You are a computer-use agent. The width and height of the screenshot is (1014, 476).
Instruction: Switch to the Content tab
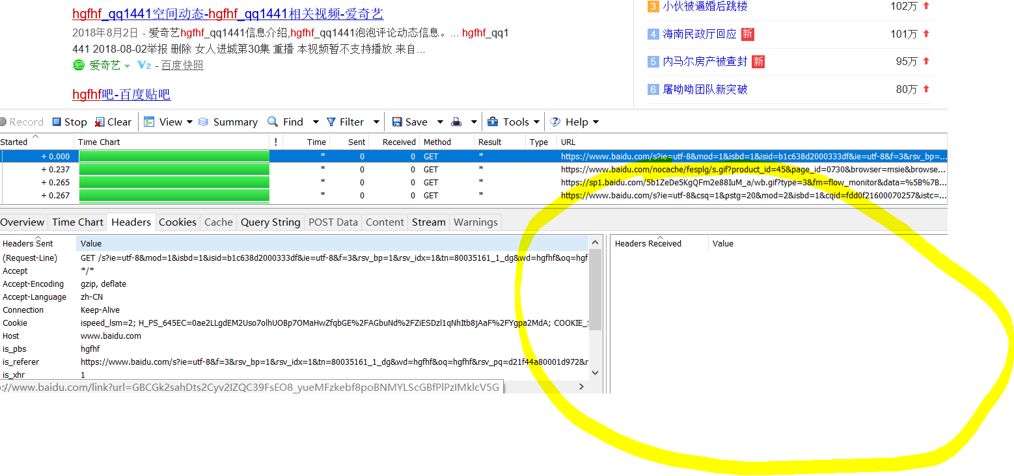[385, 222]
